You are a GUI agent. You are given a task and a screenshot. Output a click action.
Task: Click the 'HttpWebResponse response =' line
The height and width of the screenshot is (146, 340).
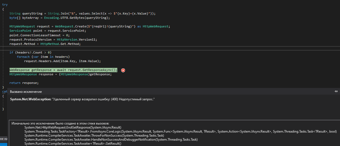61,74
